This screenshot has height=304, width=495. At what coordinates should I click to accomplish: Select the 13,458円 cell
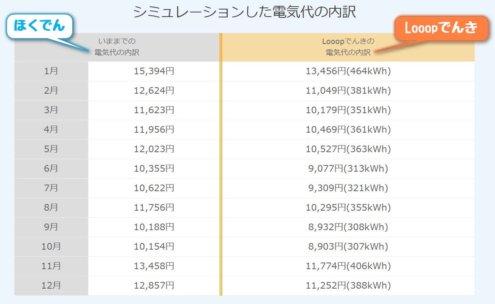(x=154, y=267)
